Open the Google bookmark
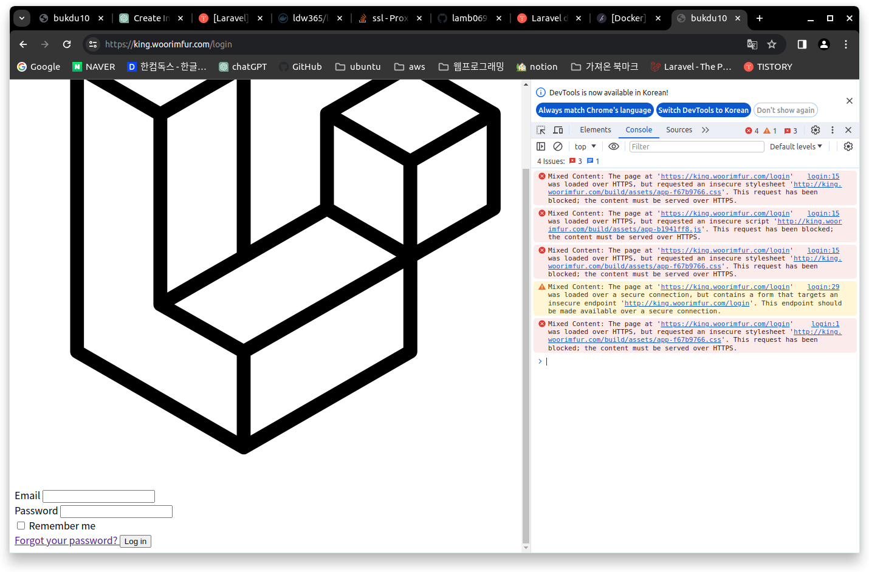 coord(38,67)
